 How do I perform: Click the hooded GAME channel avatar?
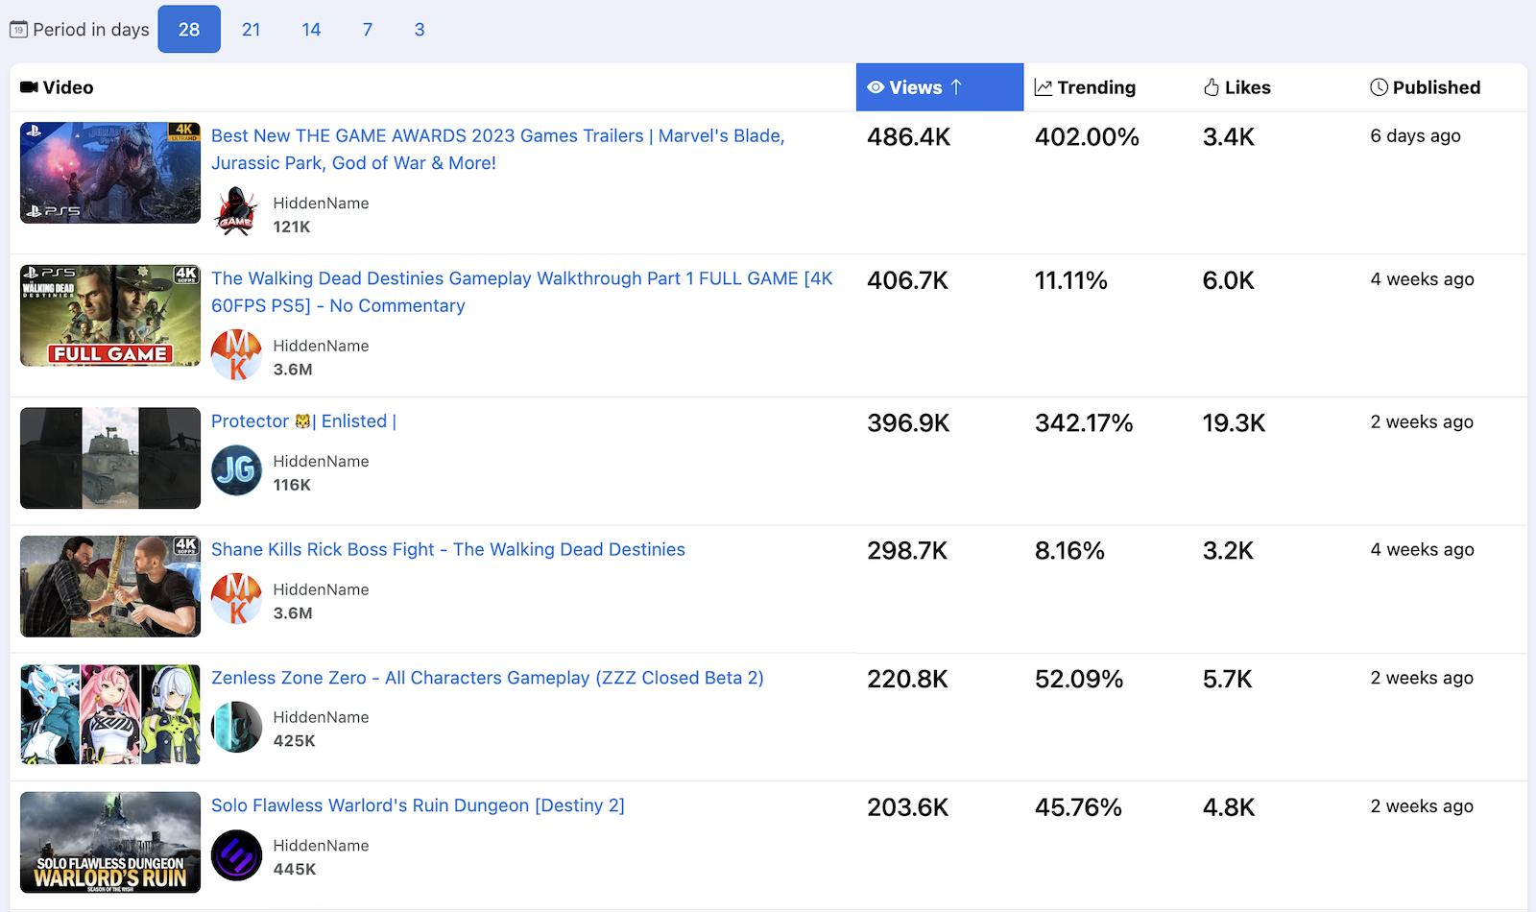pyautogui.click(x=236, y=213)
